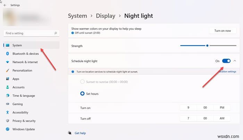The image size is (243, 140).
Task: Go to the Gaming settings page
Action: 17,104
